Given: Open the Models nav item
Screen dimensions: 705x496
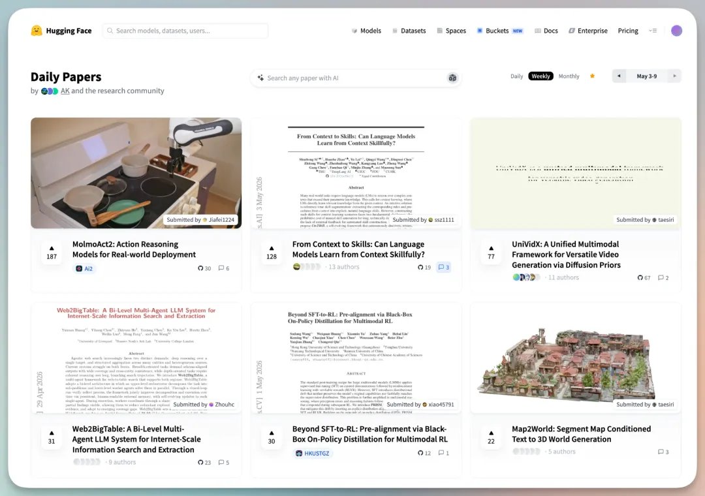Looking at the screenshot, I should click(366, 31).
